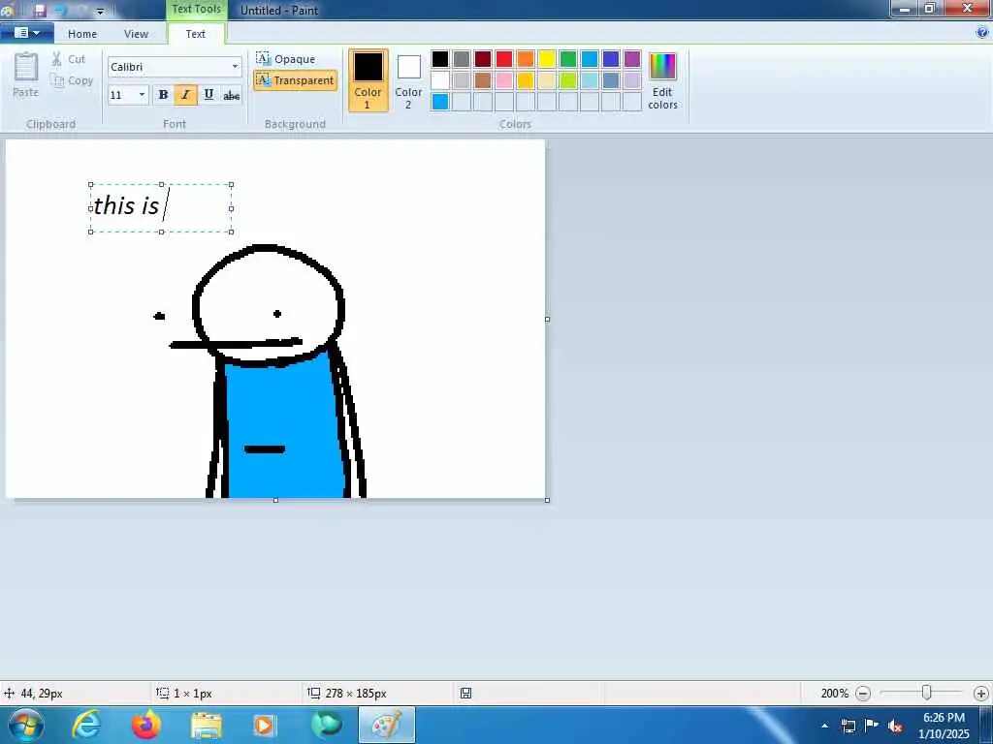Click the Paint taskbar icon

387,725
